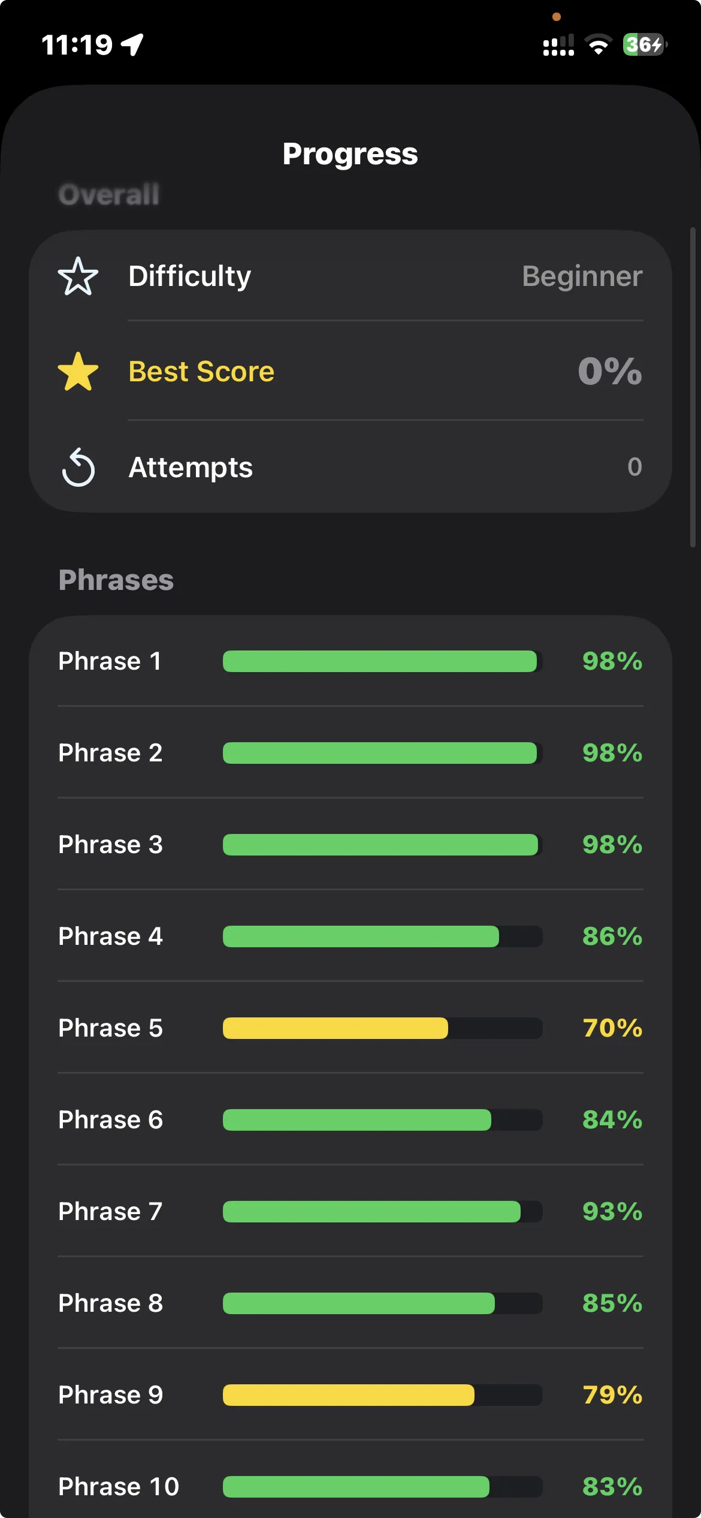Tap the Phrase 8 progress bar
This screenshot has width=701, height=1518.
(382, 1303)
